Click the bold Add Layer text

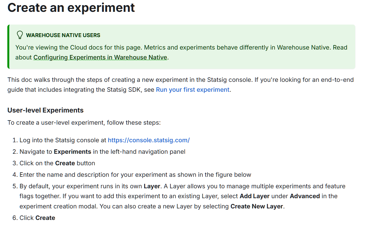255,196
